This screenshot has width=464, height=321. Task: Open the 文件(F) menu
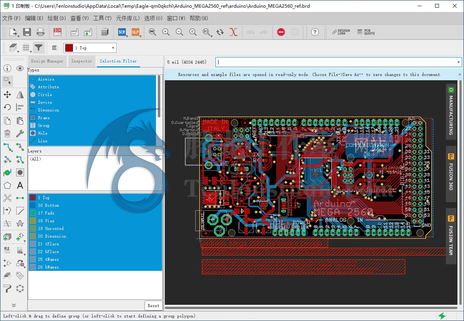tap(12, 18)
